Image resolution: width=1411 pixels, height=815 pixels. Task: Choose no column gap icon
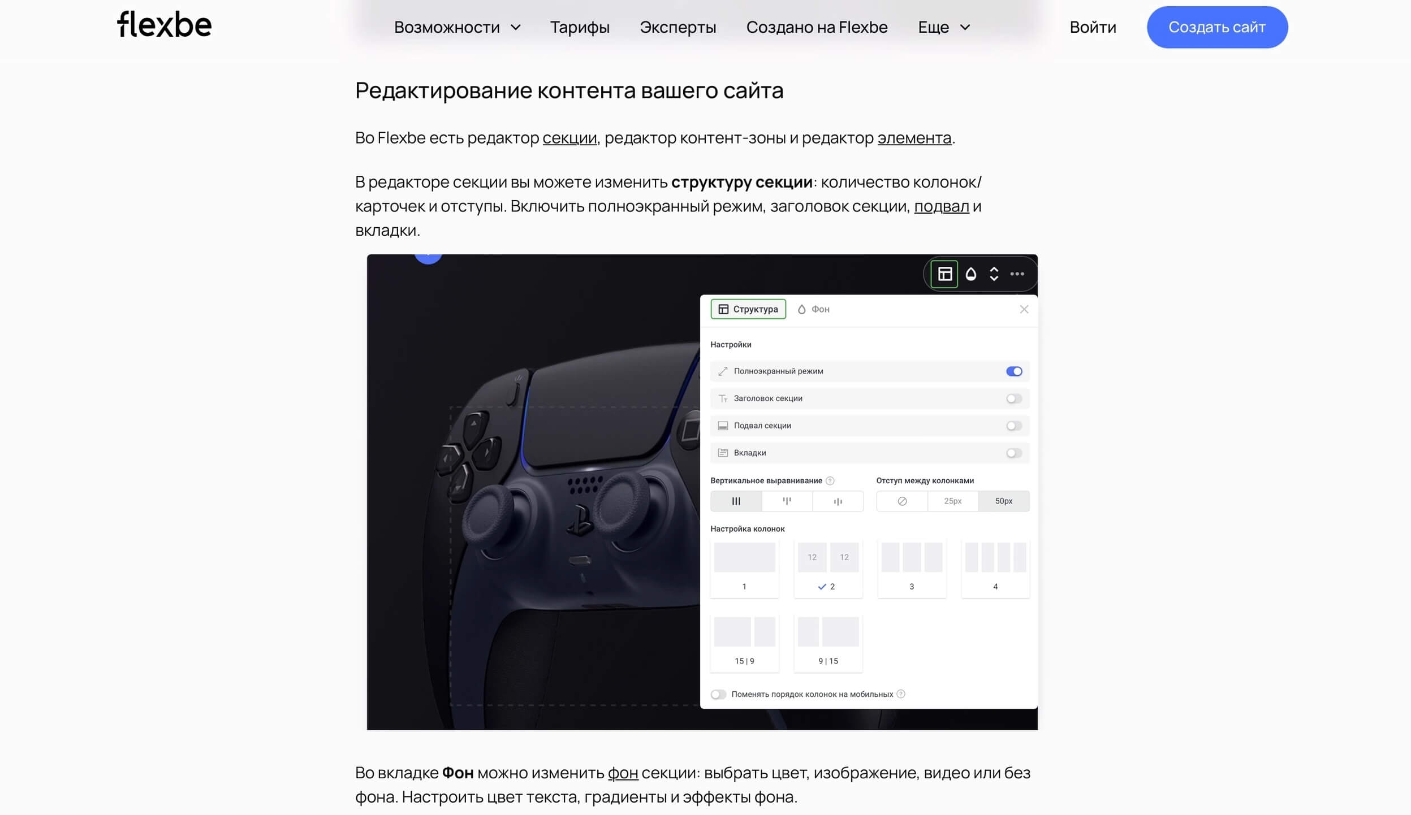902,501
